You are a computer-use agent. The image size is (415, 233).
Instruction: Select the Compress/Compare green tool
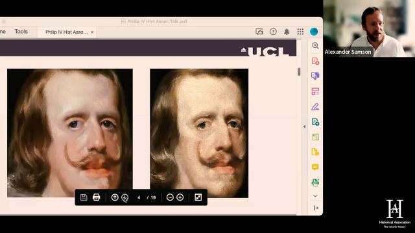click(315, 137)
